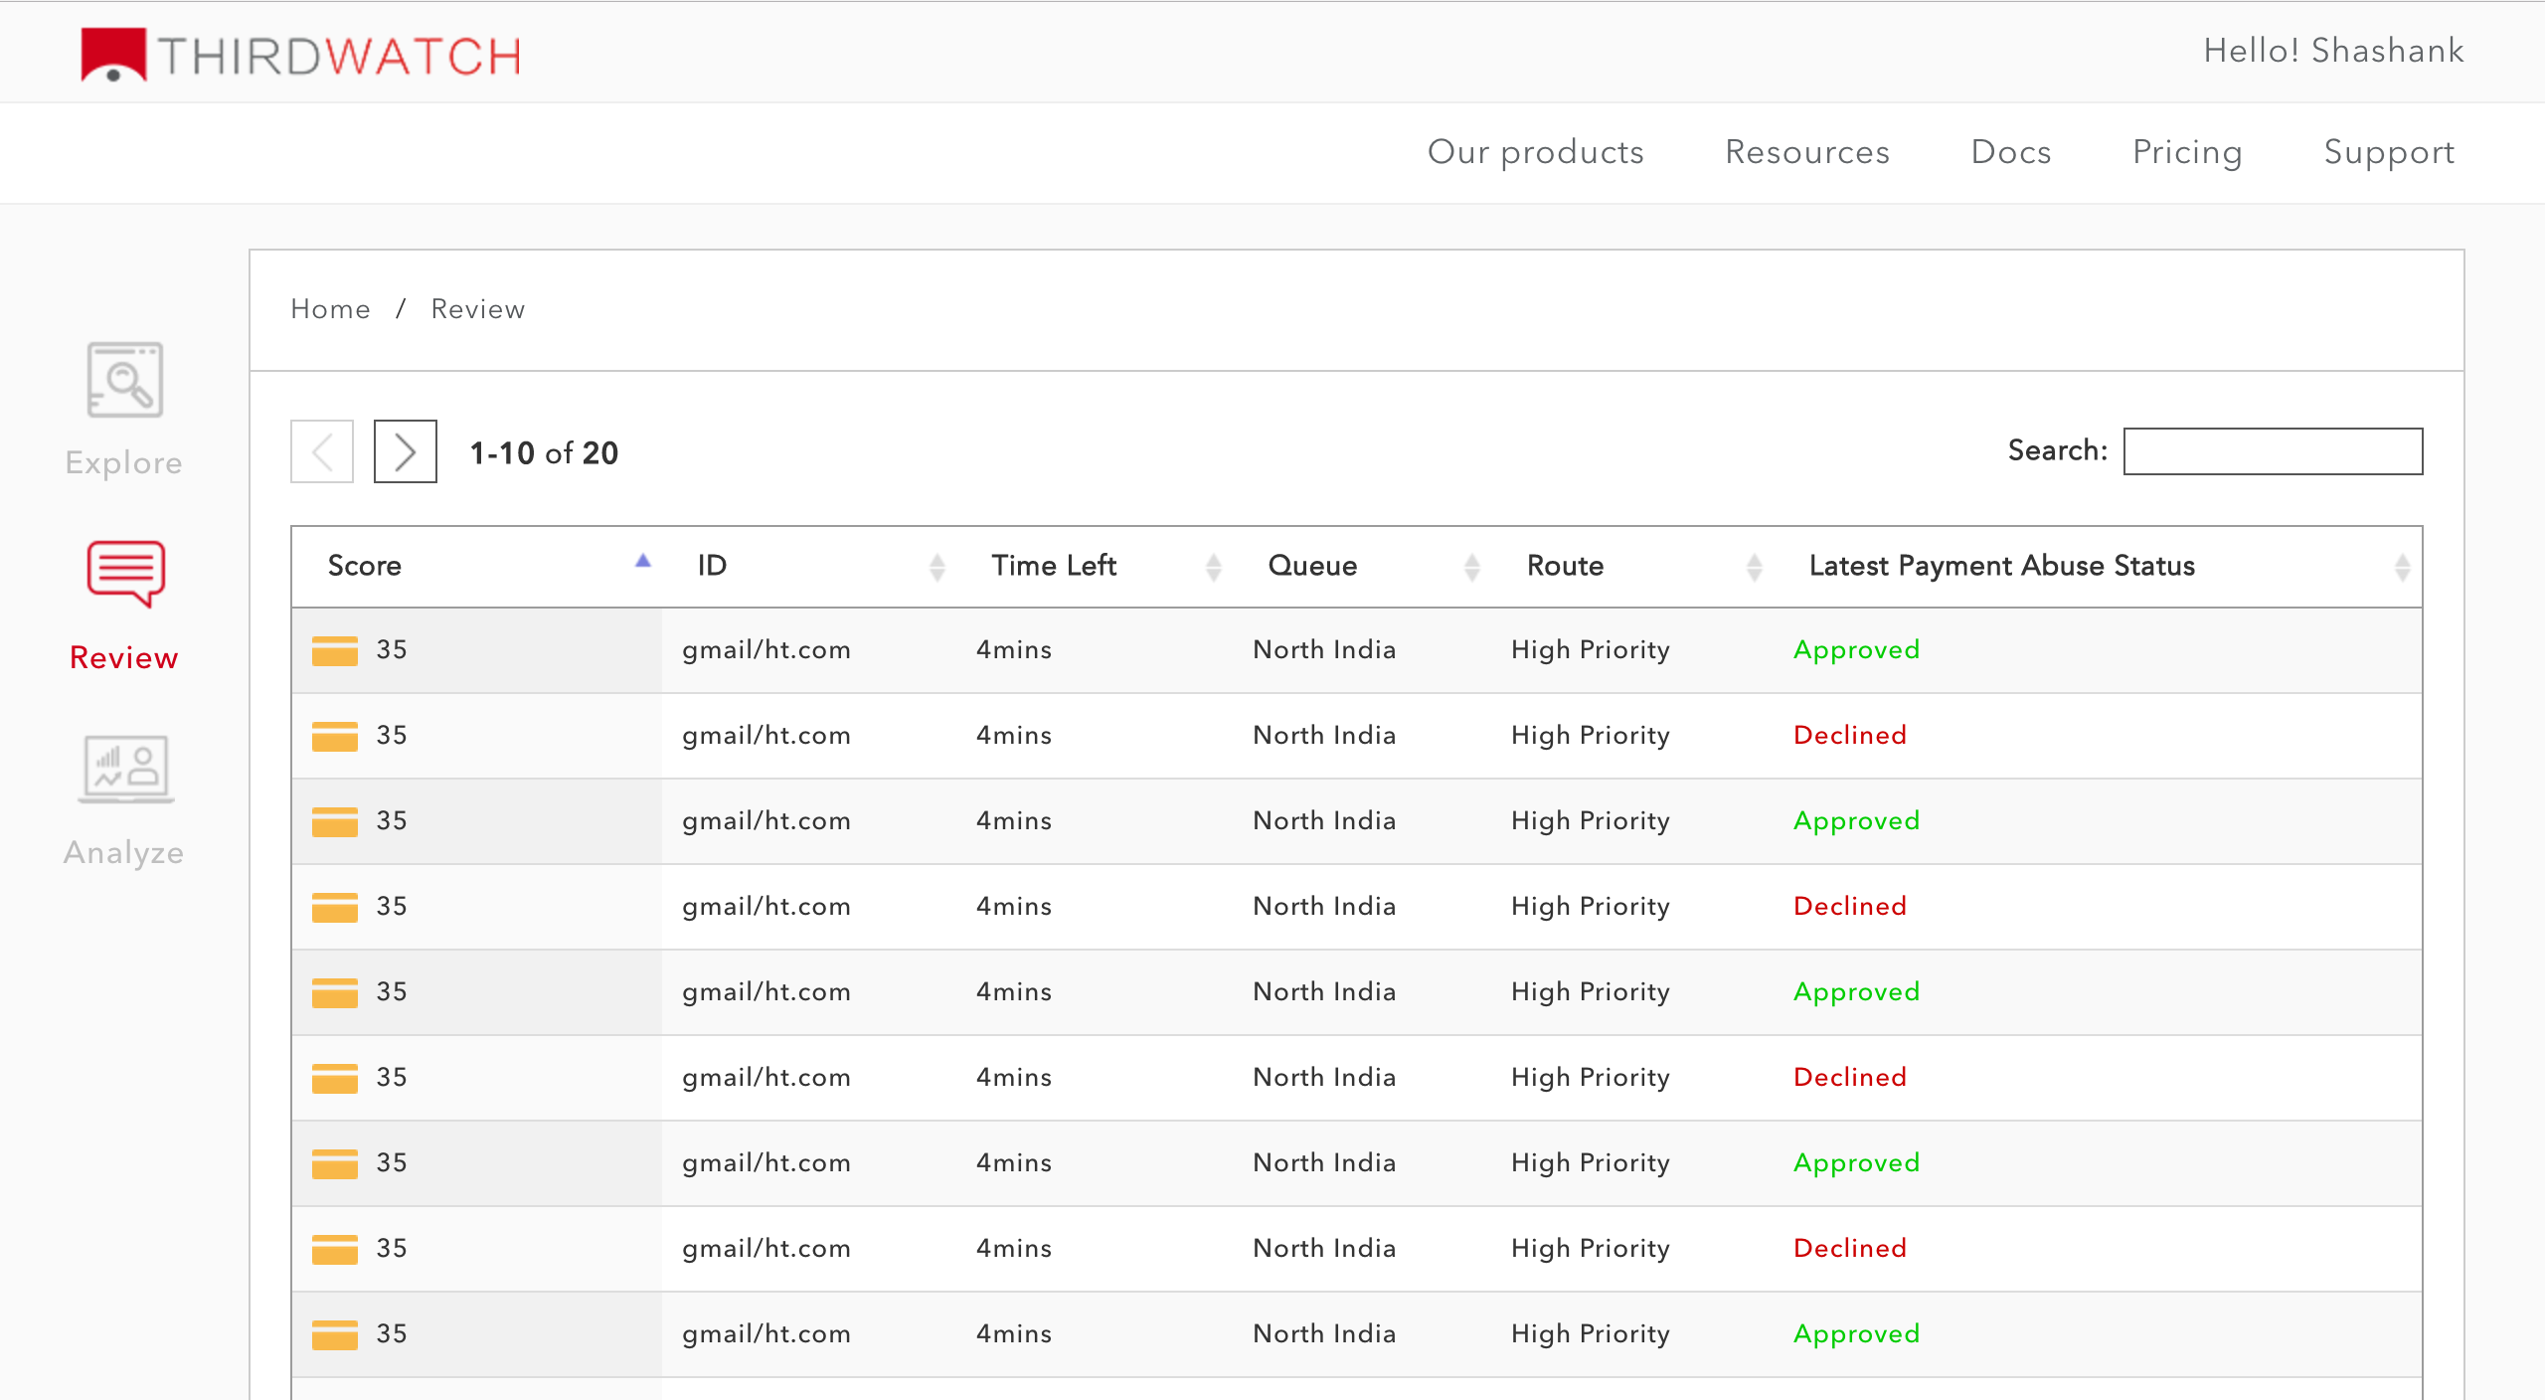Screen dimensions: 2545x1400
Task: Go to next page arrow
Action: click(x=405, y=452)
